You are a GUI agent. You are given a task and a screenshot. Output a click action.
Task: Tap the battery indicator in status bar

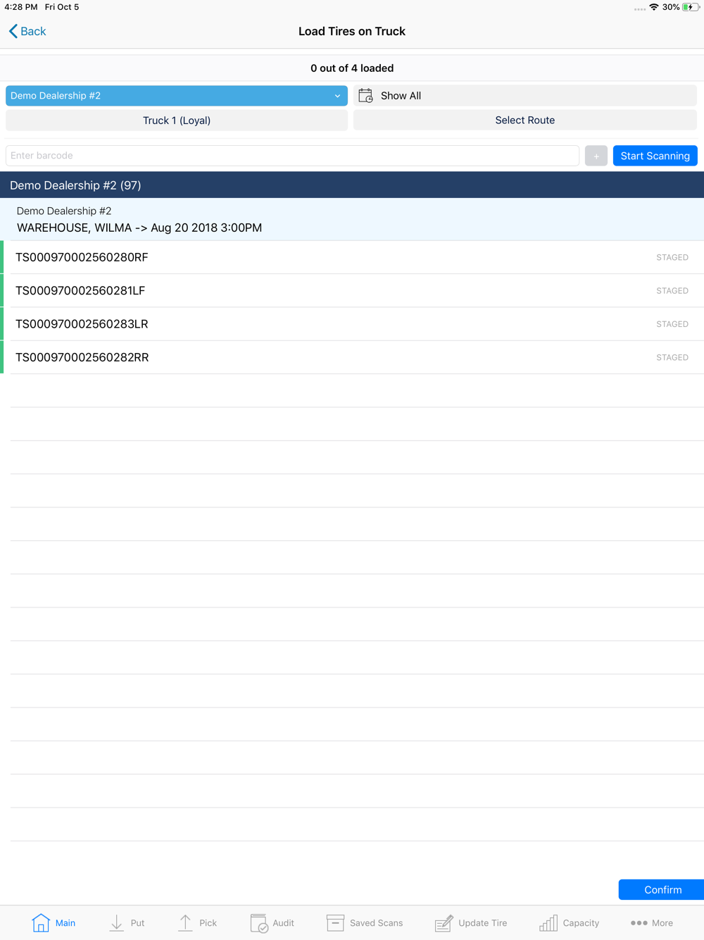click(691, 7)
